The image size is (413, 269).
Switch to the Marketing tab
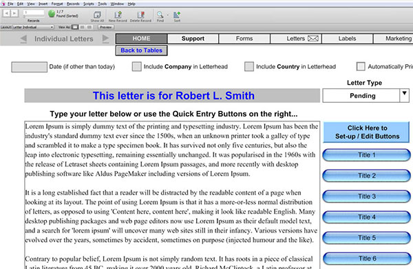pyautogui.click(x=393, y=39)
